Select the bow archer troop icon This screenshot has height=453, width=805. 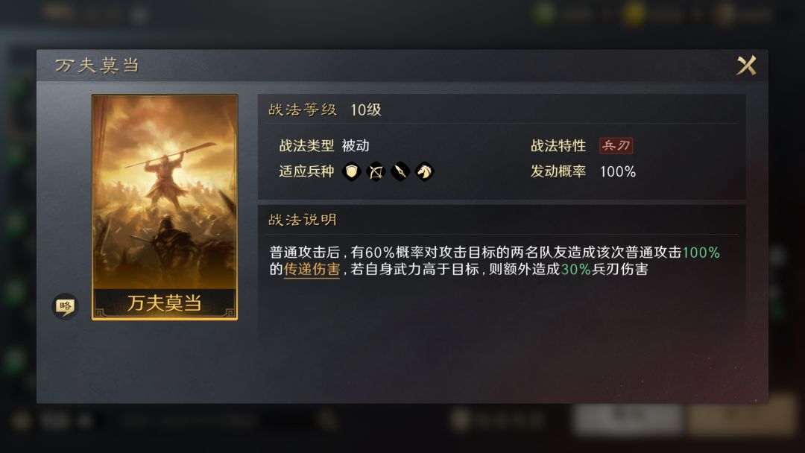[x=376, y=171]
